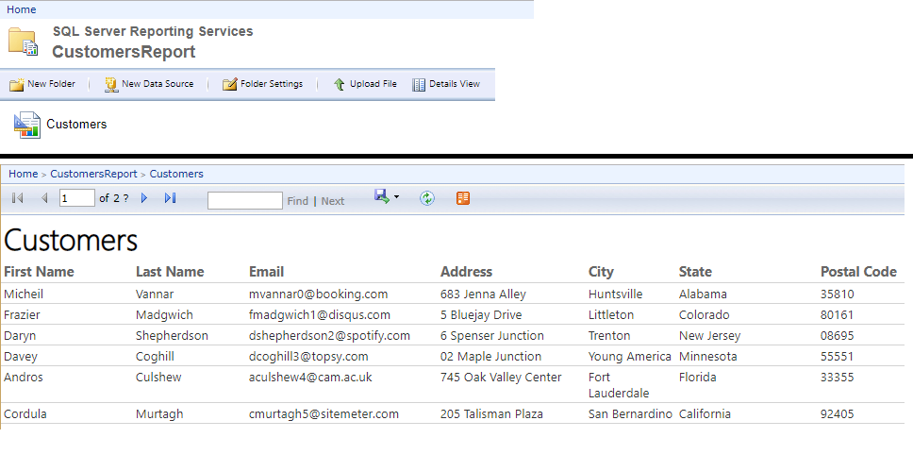Select address 6 Spenser Junction

point(492,336)
